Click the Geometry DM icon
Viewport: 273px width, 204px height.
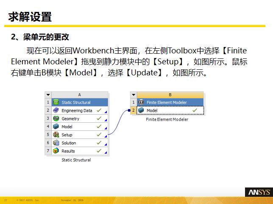56,119
